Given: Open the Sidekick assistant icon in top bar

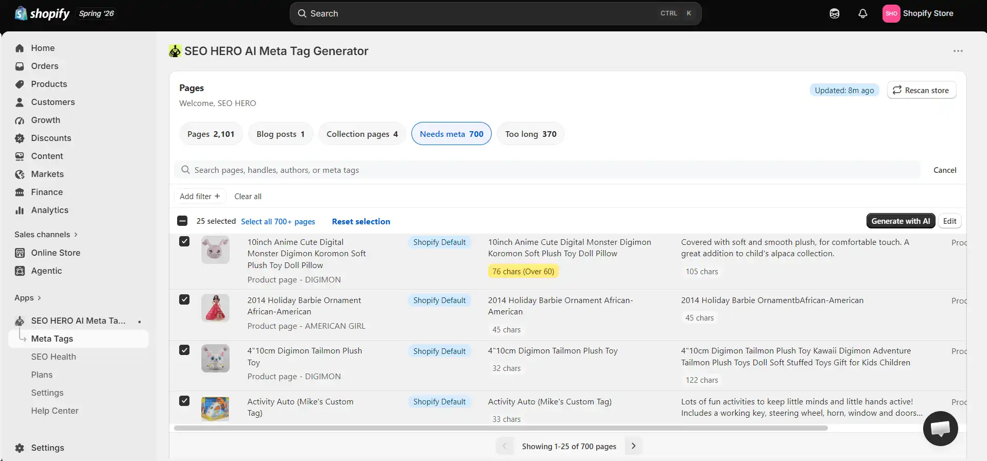Looking at the screenshot, I should [835, 13].
